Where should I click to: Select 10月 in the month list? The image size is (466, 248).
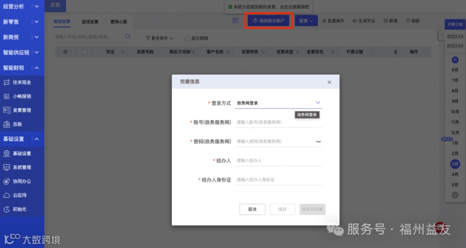pyautogui.click(x=455, y=112)
